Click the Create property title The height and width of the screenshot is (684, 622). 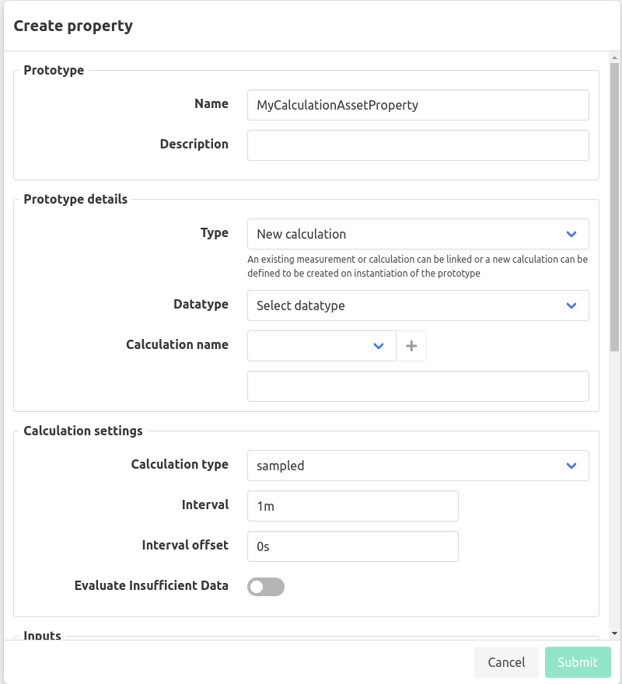[x=73, y=26]
